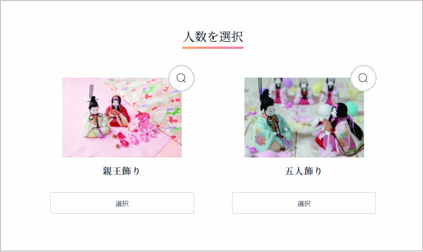This screenshot has width=423, height=252.
Task: Open the magnifier on the 親王飾り photo
Action: click(181, 78)
